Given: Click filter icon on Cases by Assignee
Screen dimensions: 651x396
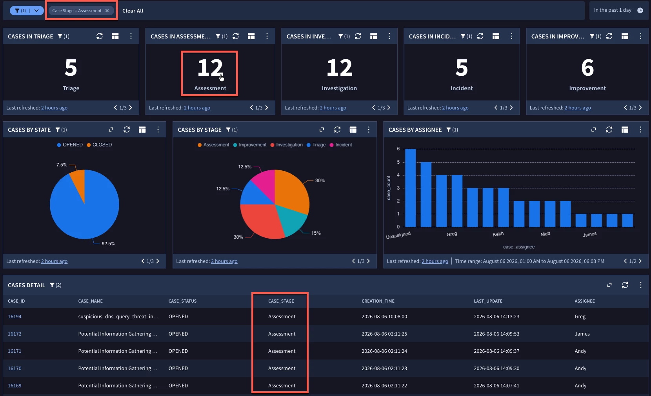Looking at the screenshot, I should 449,130.
